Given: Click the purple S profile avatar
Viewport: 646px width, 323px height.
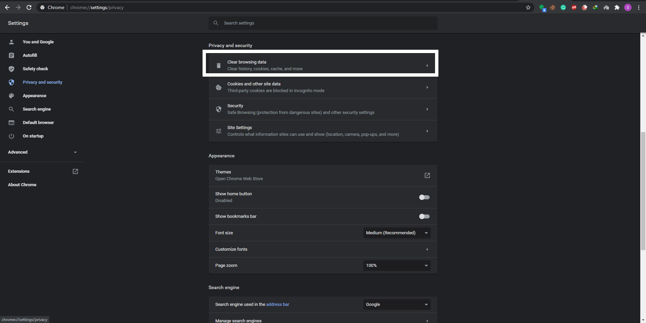Looking at the screenshot, I should click(x=628, y=7).
